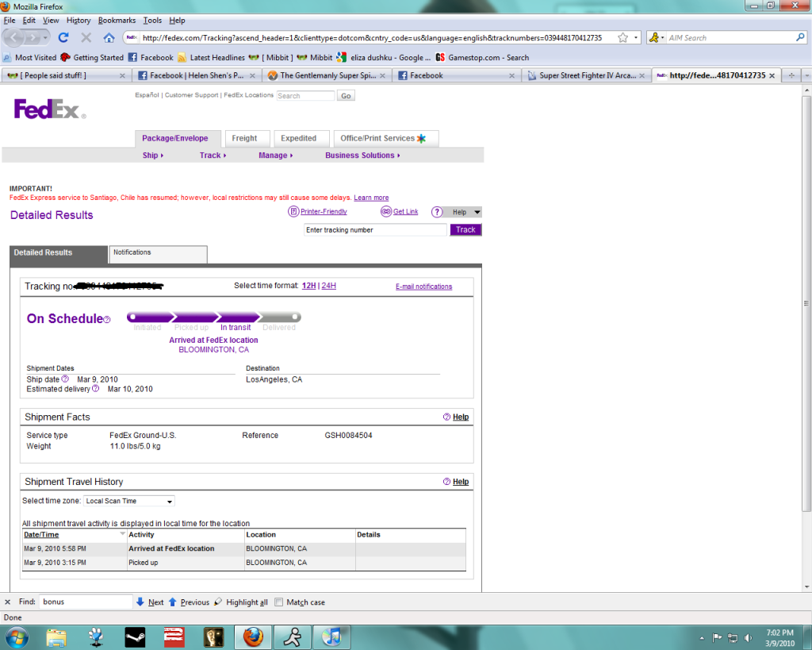
Task: Open iTunes from the taskbar
Action: tap(331, 637)
